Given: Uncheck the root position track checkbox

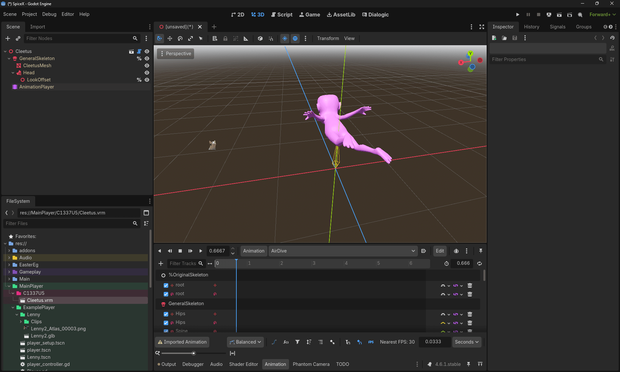Looking at the screenshot, I should pyautogui.click(x=166, y=285).
